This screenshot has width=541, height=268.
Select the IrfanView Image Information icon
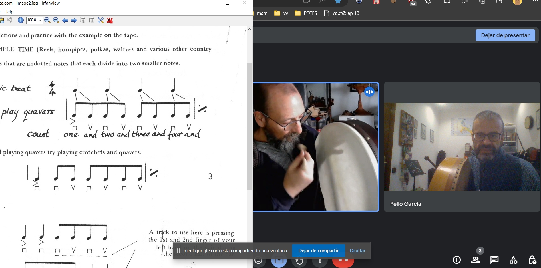pos(20,20)
